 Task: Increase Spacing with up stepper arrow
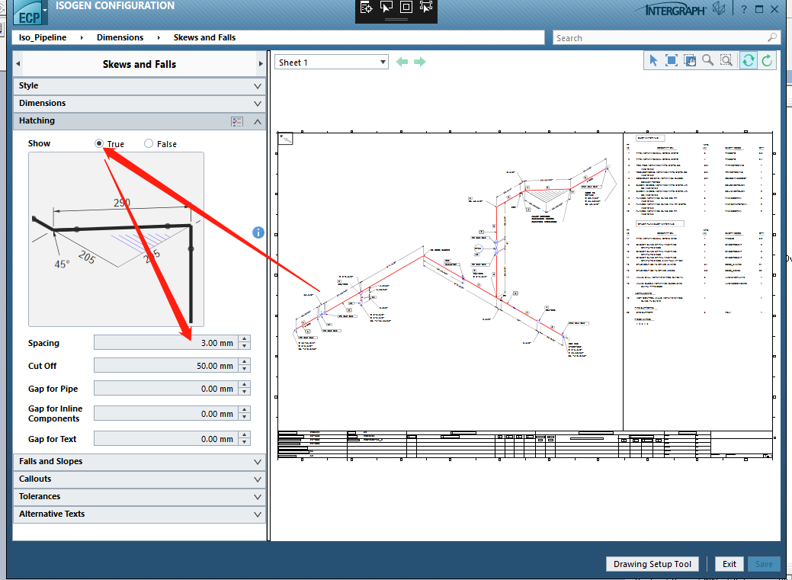tap(245, 339)
